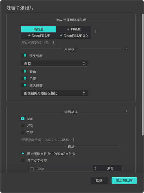Click the star favorite icon in folder field

32,168
